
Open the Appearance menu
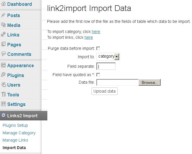[20, 66]
